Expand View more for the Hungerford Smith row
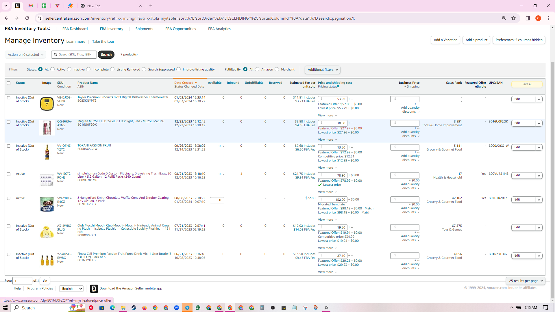This screenshot has width=555, height=312. click(x=327, y=220)
